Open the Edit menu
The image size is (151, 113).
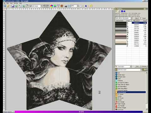point(8,3)
